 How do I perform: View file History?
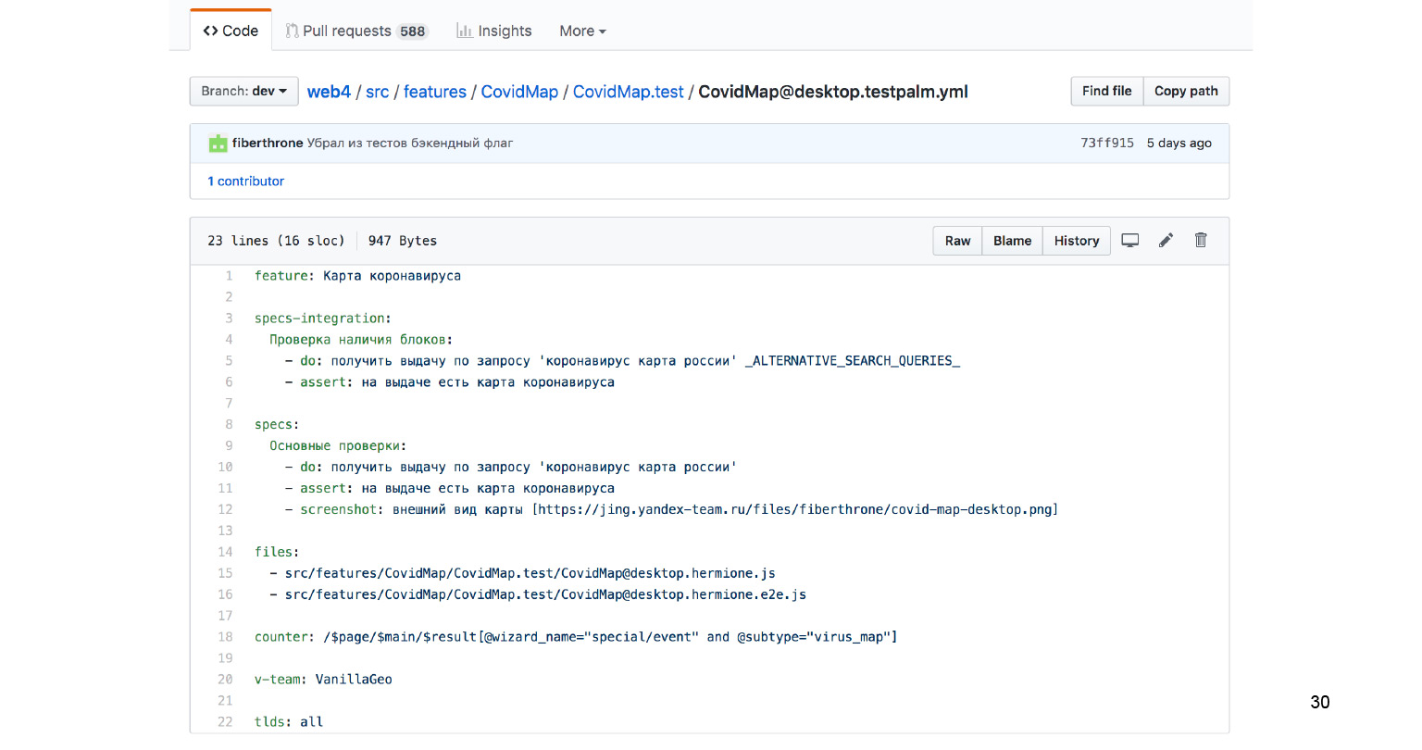click(x=1076, y=241)
